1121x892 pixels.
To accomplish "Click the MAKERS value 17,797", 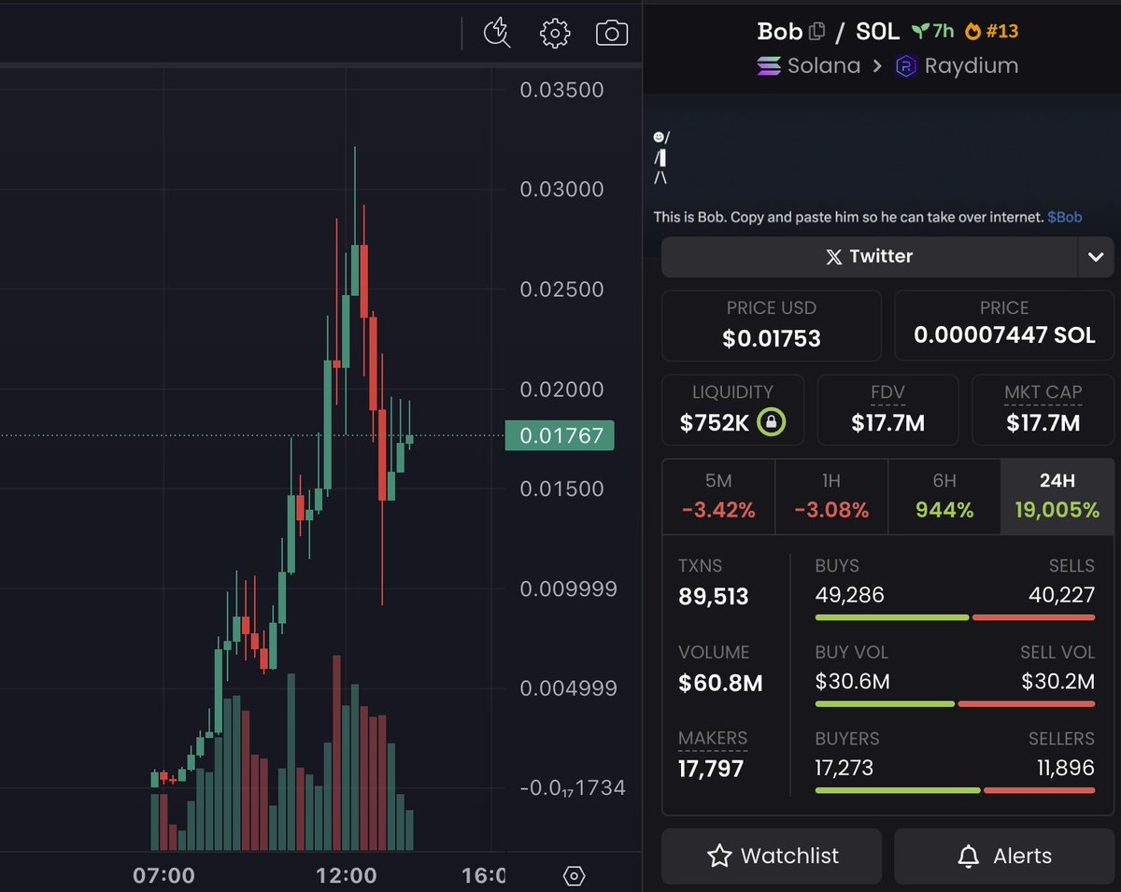I will tap(711, 769).
